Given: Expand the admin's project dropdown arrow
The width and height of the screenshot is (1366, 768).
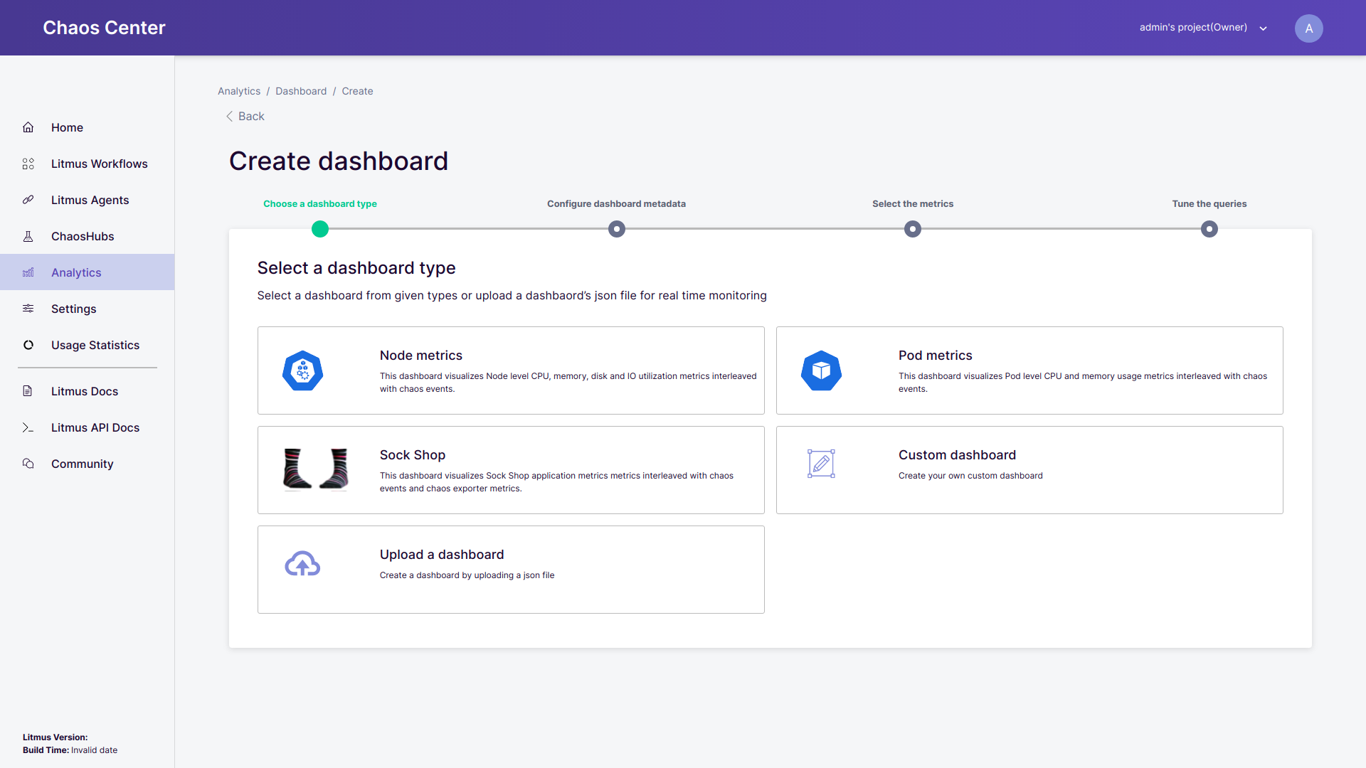Looking at the screenshot, I should (1264, 28).
